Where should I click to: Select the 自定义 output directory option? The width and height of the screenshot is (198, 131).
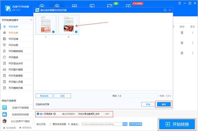pyautogui.click(x=69, y=124)
